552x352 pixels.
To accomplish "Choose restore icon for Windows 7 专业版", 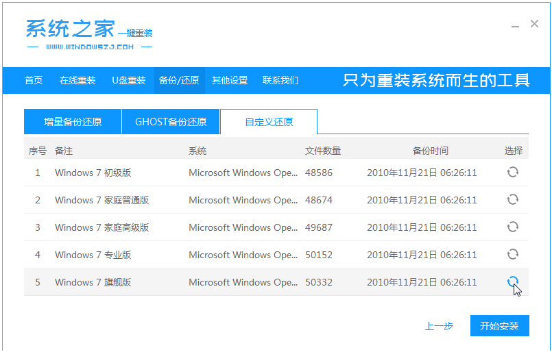I will pos(512,255).
